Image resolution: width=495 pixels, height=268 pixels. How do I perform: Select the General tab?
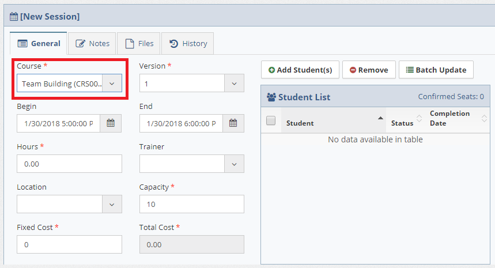(39, 43)
